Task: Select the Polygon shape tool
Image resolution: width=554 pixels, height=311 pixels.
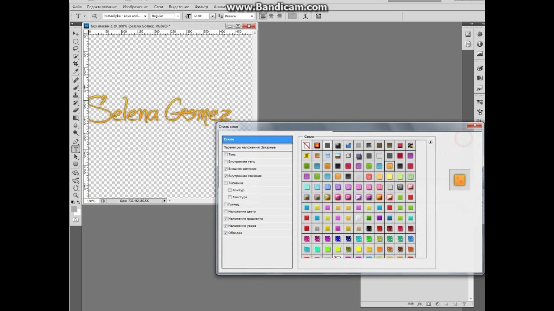Action: 76,164
